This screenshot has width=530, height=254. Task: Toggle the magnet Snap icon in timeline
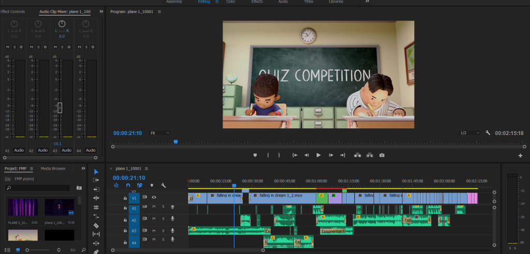pos(128,185)
